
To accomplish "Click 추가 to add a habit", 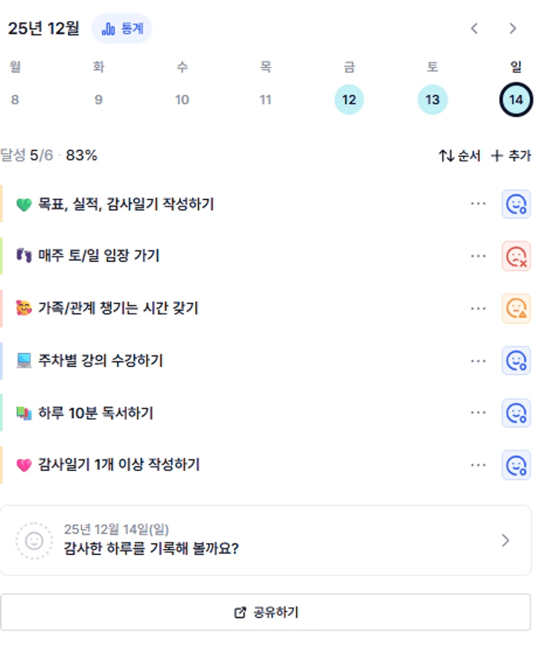I will pyautogui.click(x=511, y=156).
